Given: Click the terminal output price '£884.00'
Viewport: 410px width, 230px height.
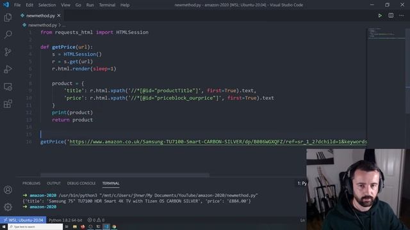Looking at the screenshot, I should click(238, 201).
